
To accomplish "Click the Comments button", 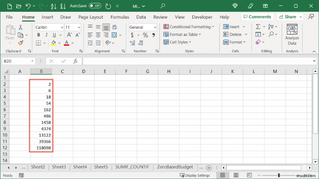I will [x=257, y=17].
